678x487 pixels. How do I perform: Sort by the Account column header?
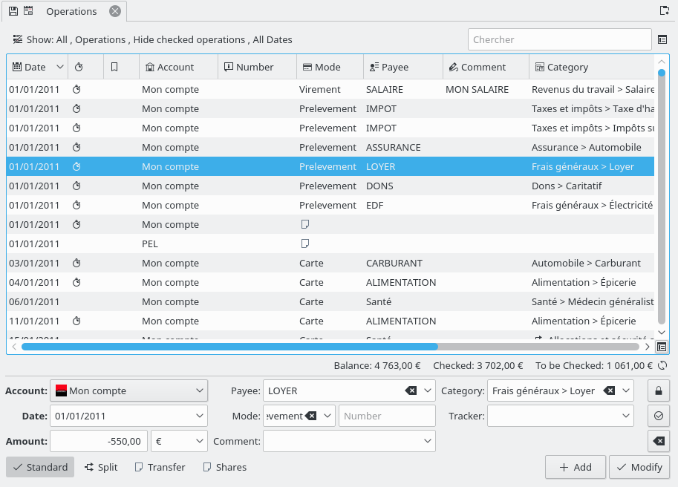click(178, 67)
